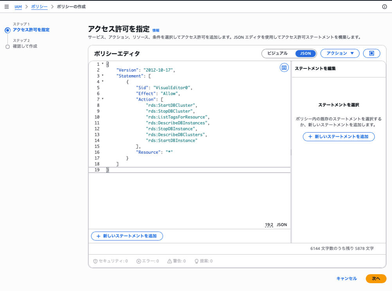
Task: Click the JSON language label in status
Action: tap(282, 225)
